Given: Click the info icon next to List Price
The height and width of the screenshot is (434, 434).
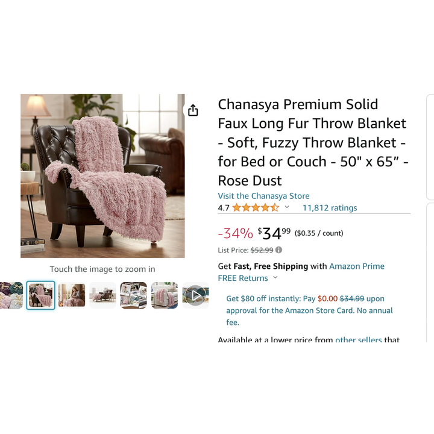Looking at the screenshot, I should tap(278, 250).
